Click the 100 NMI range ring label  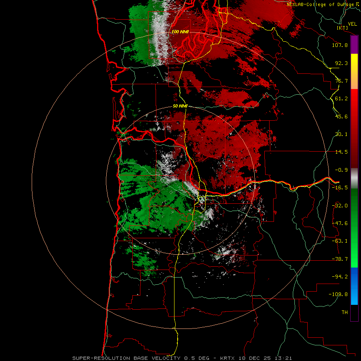pyautogui.click(x=180, y=32)
